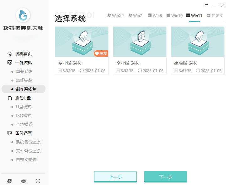Click the home icon beside 装机首页
The image size is (229, 185).
click(10, 54)
